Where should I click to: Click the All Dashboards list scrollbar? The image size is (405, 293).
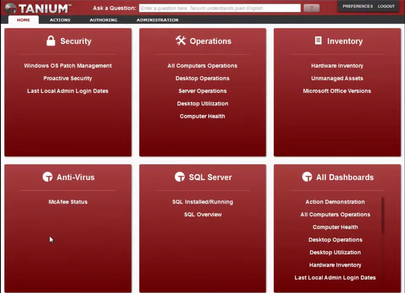383,216
